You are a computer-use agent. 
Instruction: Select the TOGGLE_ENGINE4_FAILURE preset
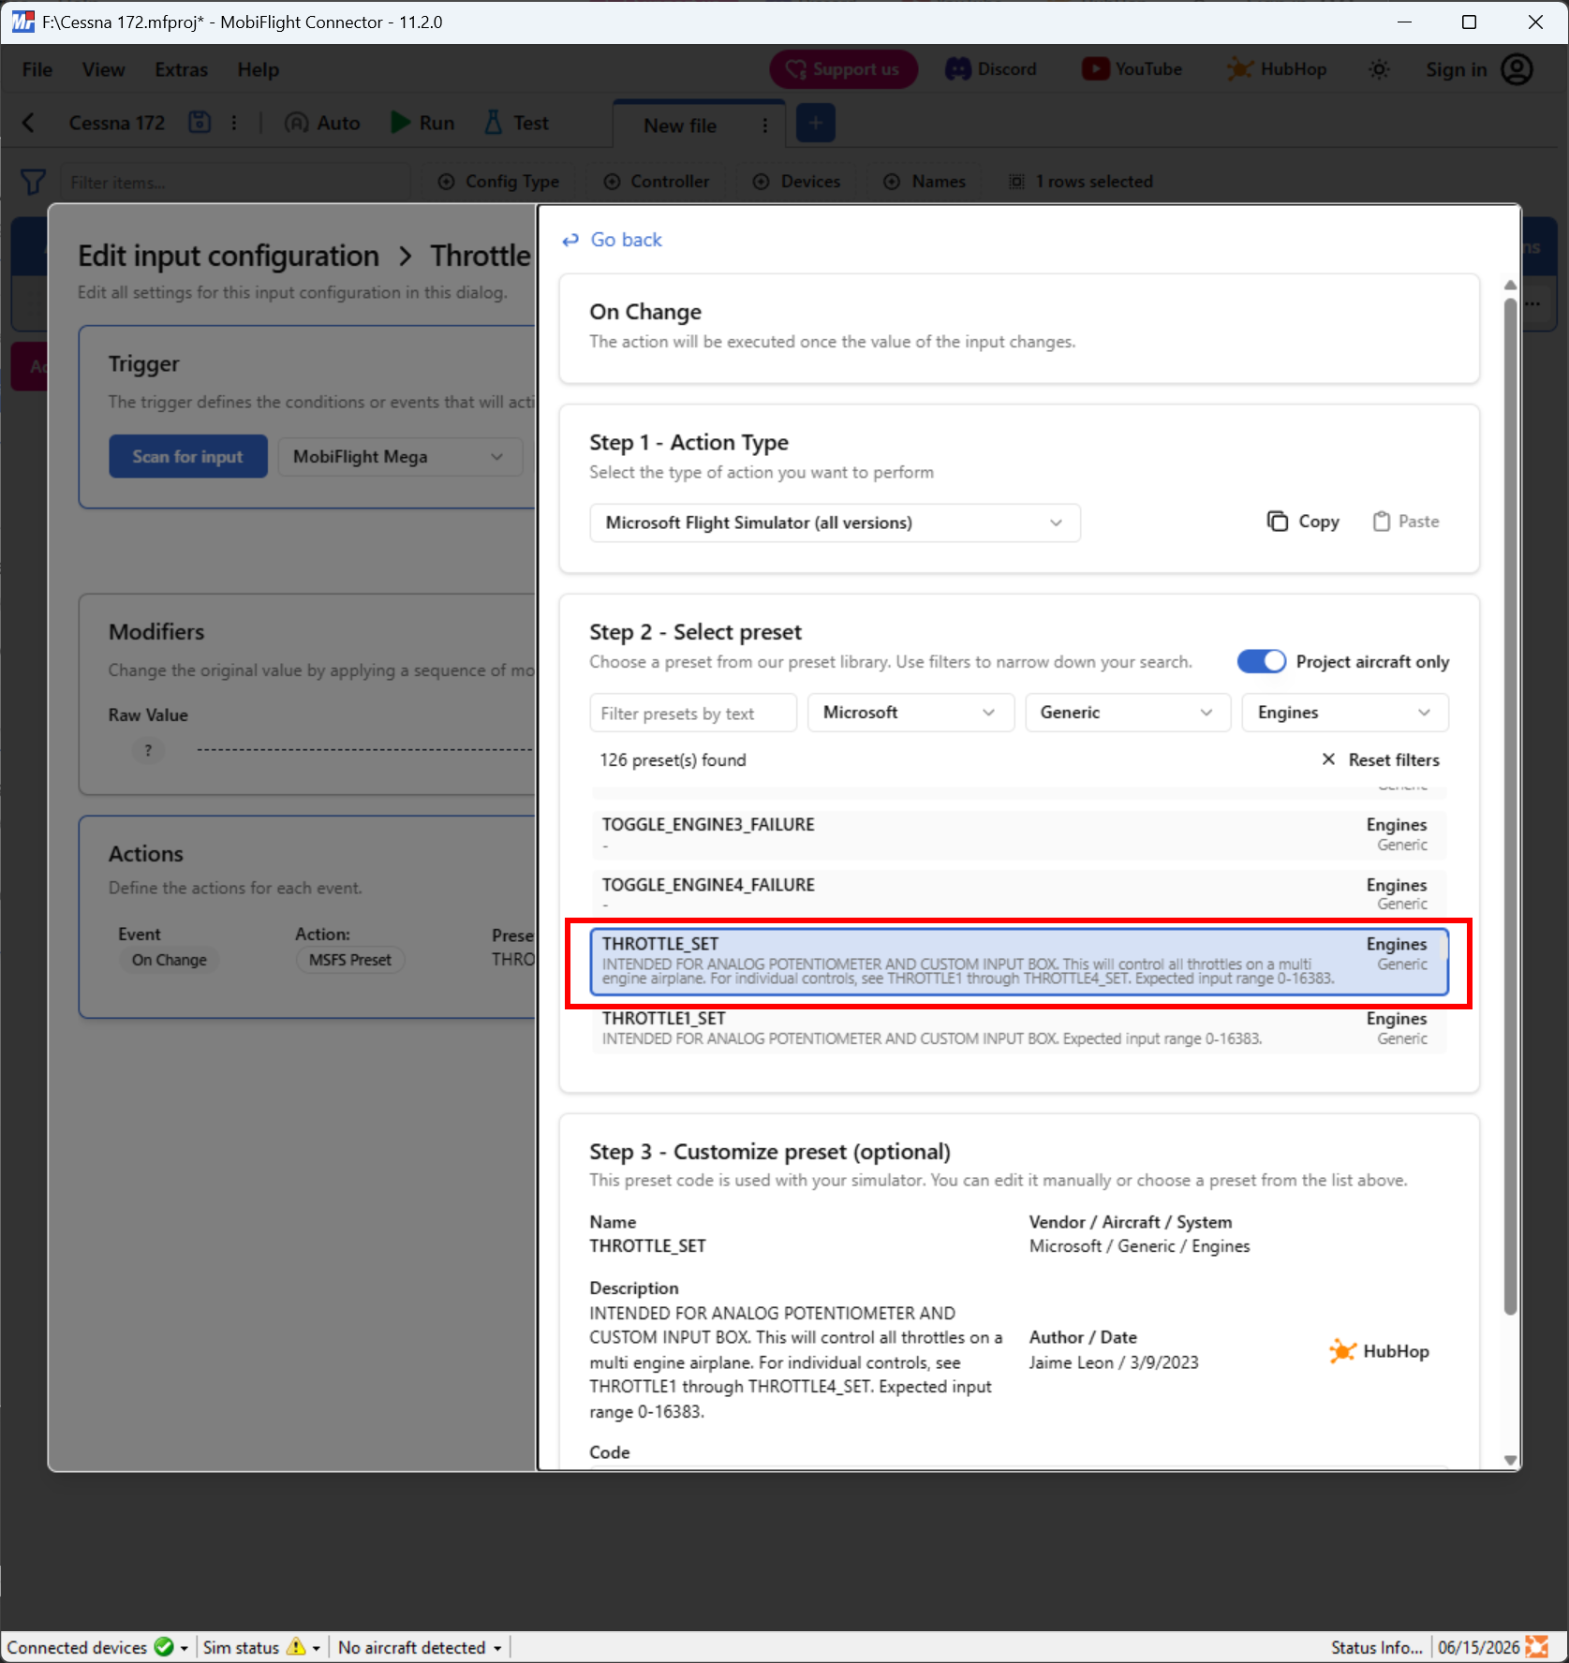[x=1019, y=893]
